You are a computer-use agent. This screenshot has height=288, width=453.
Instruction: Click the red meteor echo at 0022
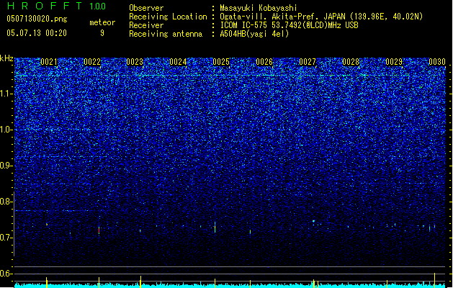click(x=99, y=230)
